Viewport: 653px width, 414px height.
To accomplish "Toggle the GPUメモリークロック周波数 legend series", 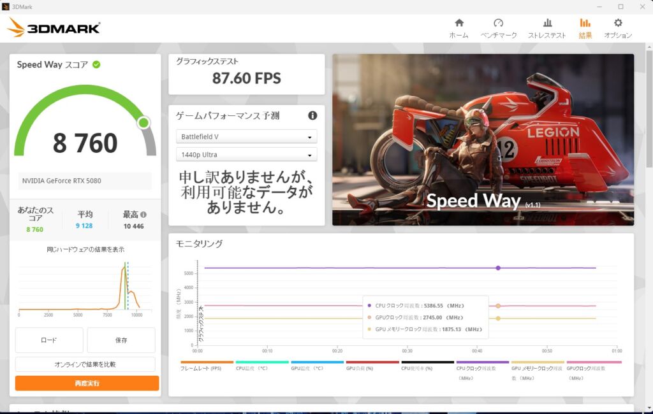I will pyautogui.click(x=537, y=371).
